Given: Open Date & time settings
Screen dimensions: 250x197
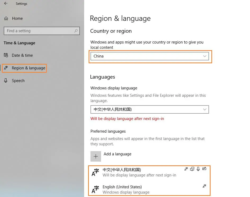Looking at the screenshot, I should tap(22, 55).
